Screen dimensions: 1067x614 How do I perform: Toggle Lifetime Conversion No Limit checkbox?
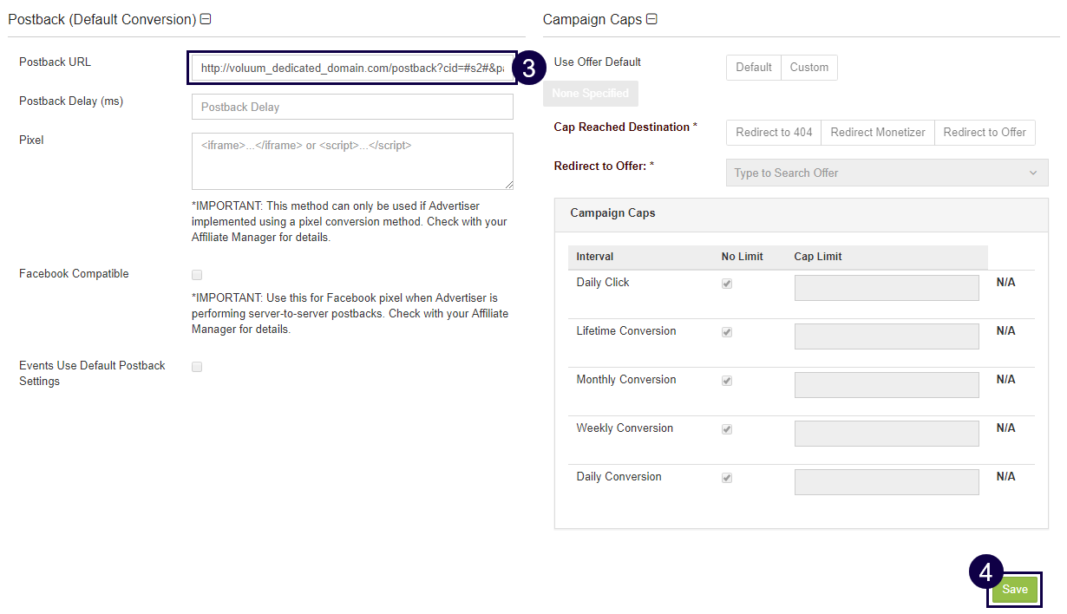coord(727,332)
